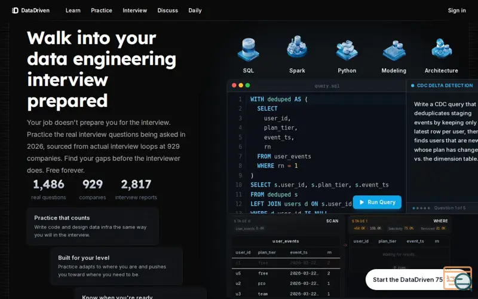
Task: Click the WHERE label in the Stage 1 panel
Action: (440, 221)
